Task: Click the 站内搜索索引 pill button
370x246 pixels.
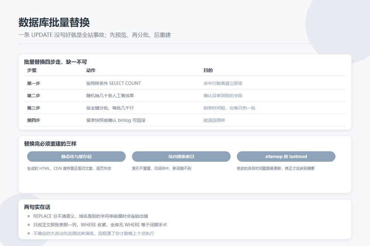Action: pos(181,157)
